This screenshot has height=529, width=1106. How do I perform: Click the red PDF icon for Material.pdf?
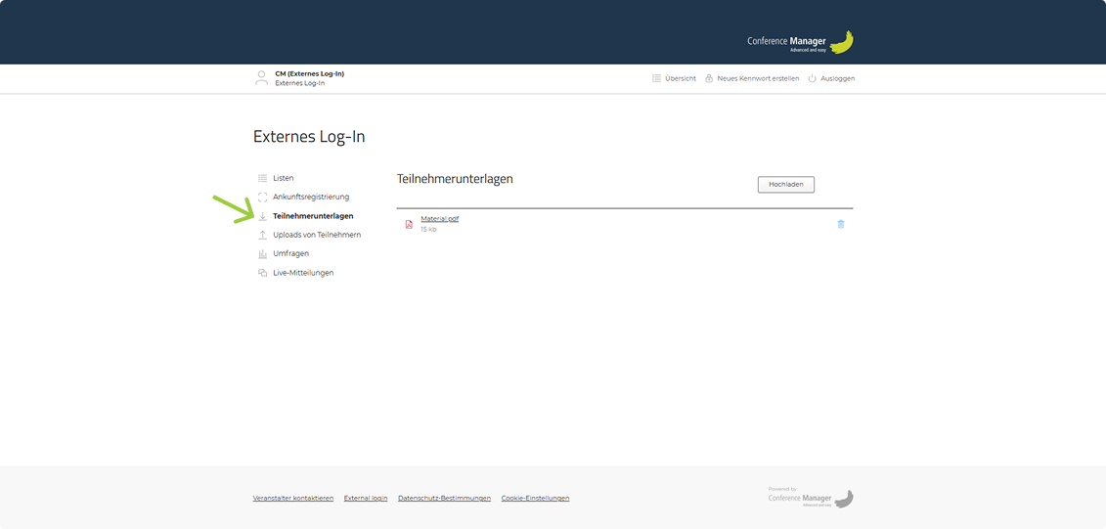click(x=409, y=224)
